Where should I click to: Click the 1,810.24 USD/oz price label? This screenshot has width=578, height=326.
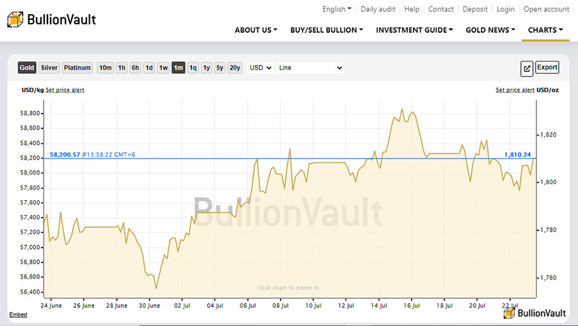(x=518, y=155)
